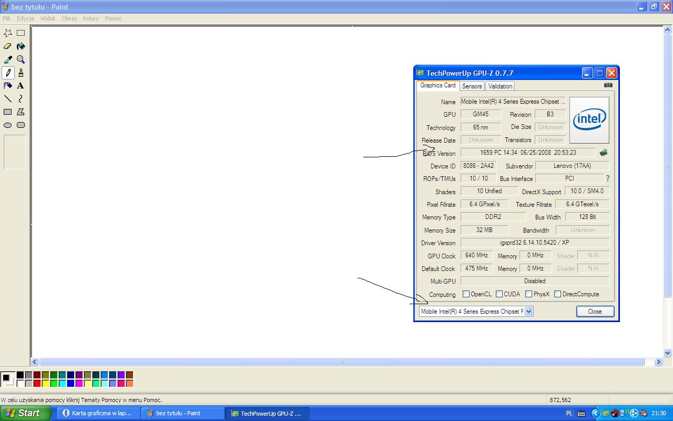Select the Pencil tool in Paint
Screen dimensions: 673x421
coord(8,73)
